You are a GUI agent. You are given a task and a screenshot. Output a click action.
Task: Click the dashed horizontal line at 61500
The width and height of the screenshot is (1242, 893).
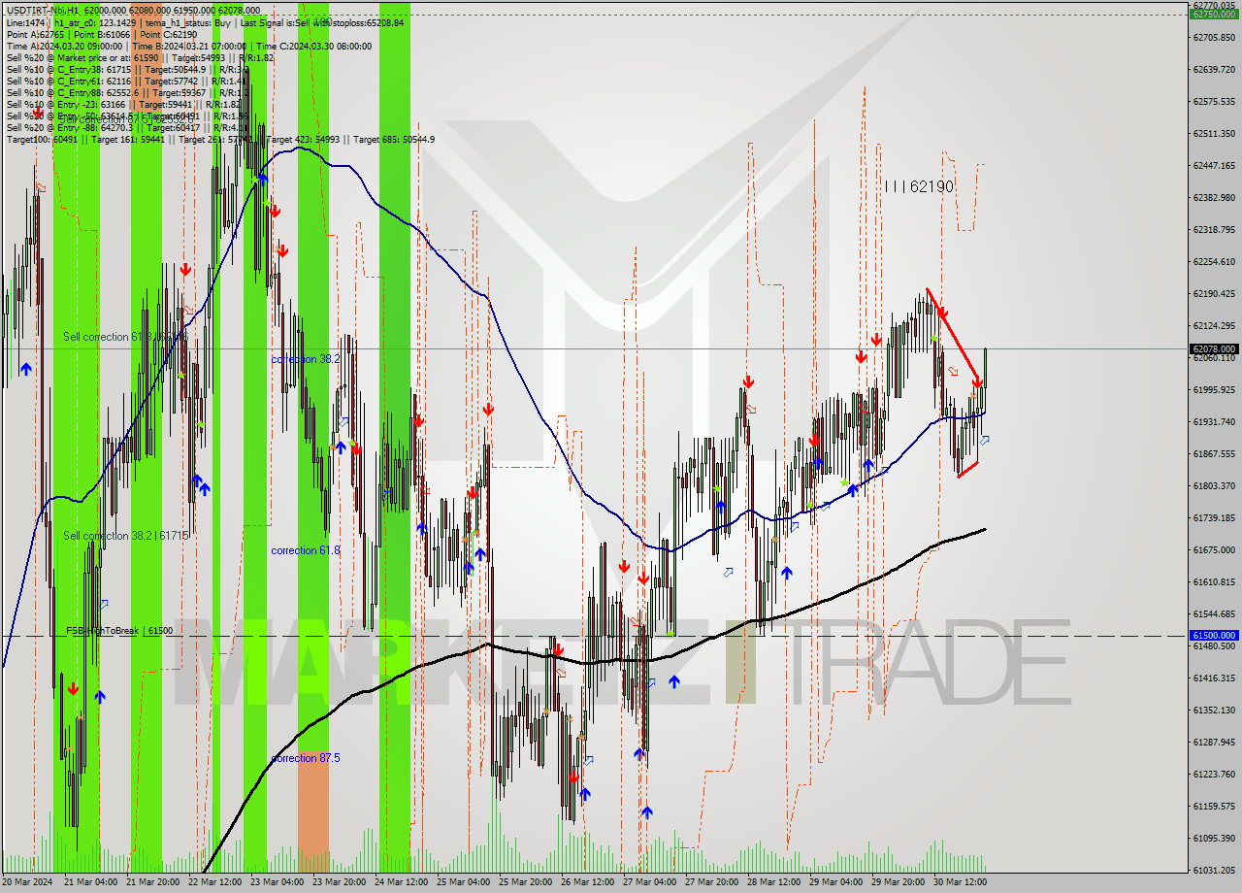pyautogui.click(x=594, y=636)
